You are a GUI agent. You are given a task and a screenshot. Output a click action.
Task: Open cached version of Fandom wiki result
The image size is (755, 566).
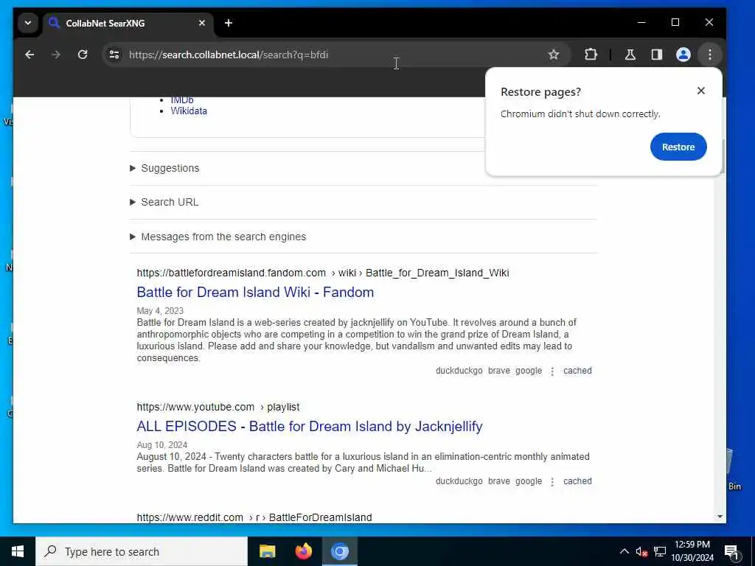pyautogui.click(x=577, y=371)
